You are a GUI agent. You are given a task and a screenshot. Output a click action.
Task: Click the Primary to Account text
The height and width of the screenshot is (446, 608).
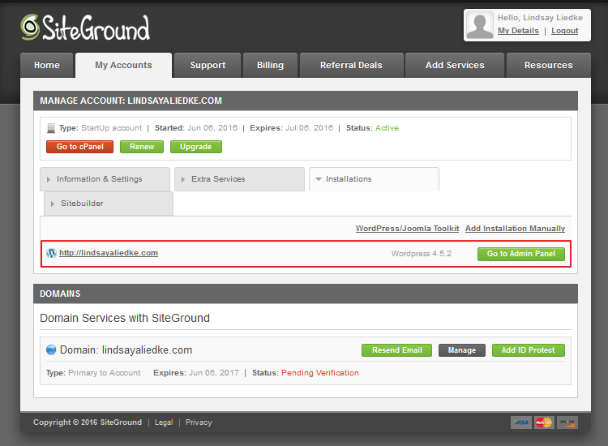105,373
